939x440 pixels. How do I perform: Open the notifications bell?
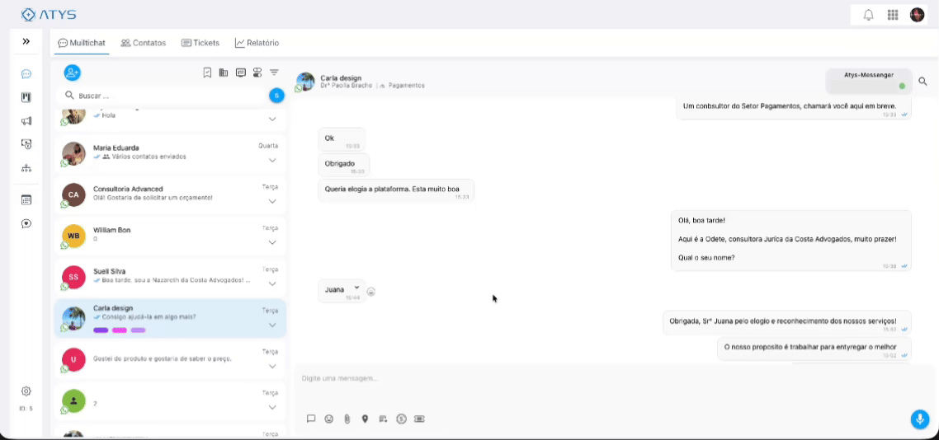pyautogui.click(x=868, y=15)
